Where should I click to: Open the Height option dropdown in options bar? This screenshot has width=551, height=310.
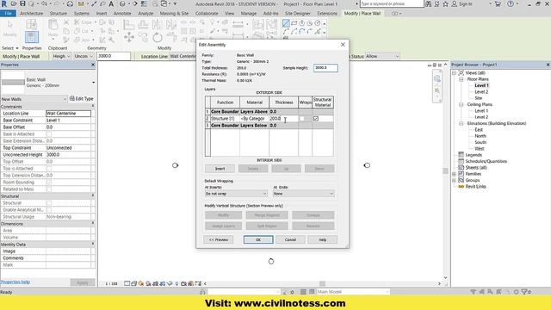[61, 56]
